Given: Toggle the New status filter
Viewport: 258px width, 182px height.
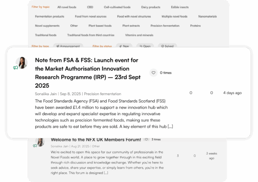Looking at the screenshot, I should click(124, 46).
